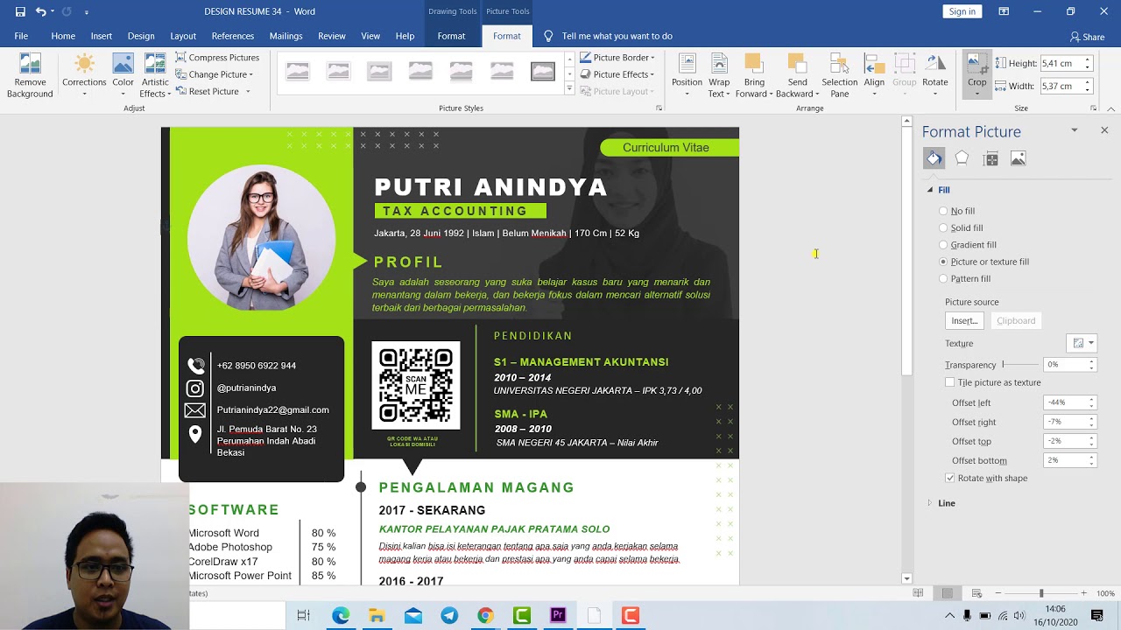The height and width of the screenshot is (630, 1121).
Task: Open Microsoft Edge from the taskbar
Action: point(341,615)
